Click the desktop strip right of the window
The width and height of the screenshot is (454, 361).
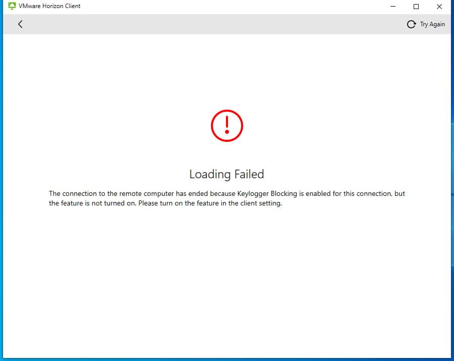click(x=452, y=202)
